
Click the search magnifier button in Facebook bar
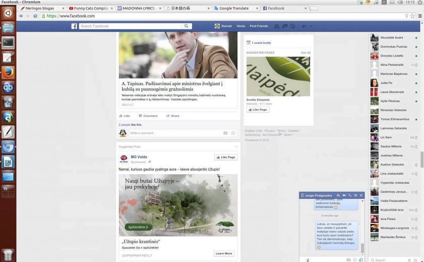[186, 26]
